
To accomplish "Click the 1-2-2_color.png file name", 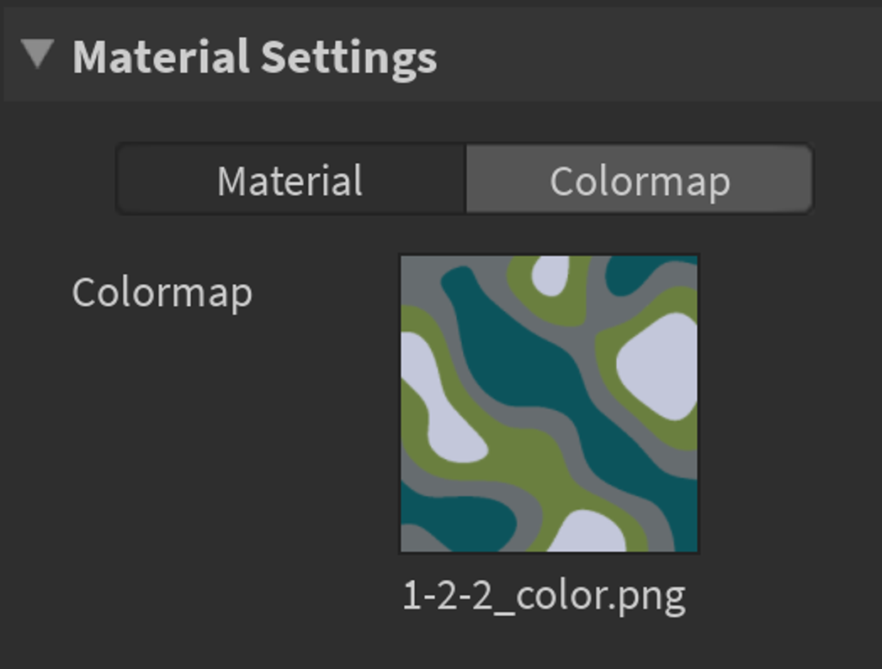I will click(x=544, y=597).
